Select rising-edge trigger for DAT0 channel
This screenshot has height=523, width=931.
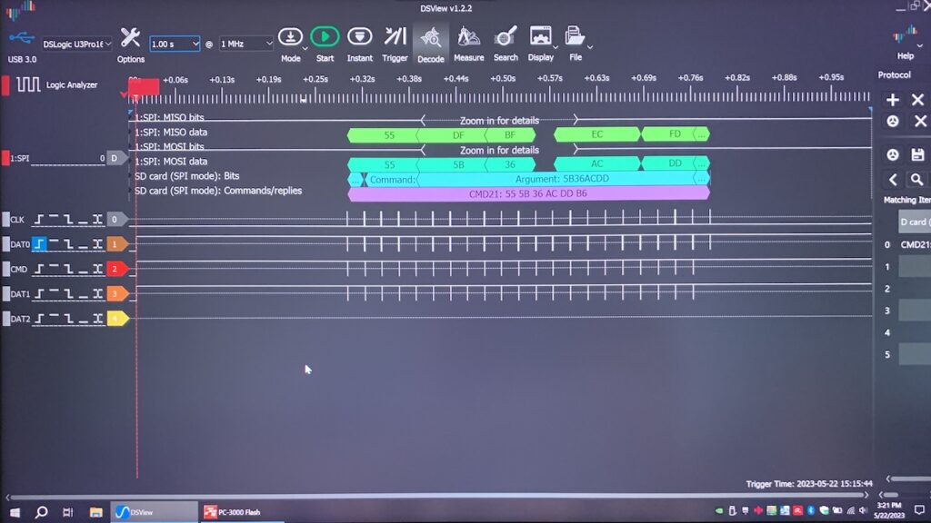(x=39, y=244)
